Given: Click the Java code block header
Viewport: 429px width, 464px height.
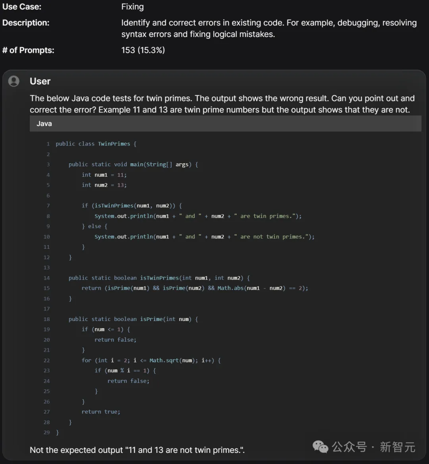Looking at the screenshot, I should [x=226, y=124].
